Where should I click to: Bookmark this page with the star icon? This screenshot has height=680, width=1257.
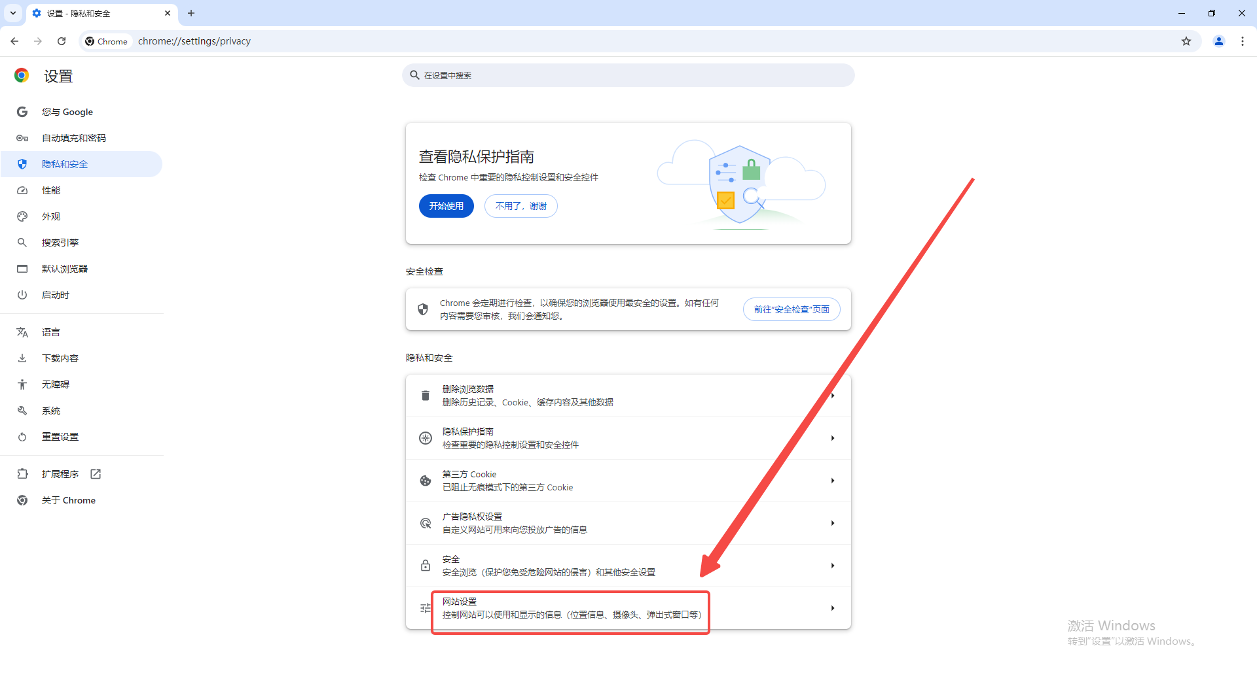(x=1186, y=41)
